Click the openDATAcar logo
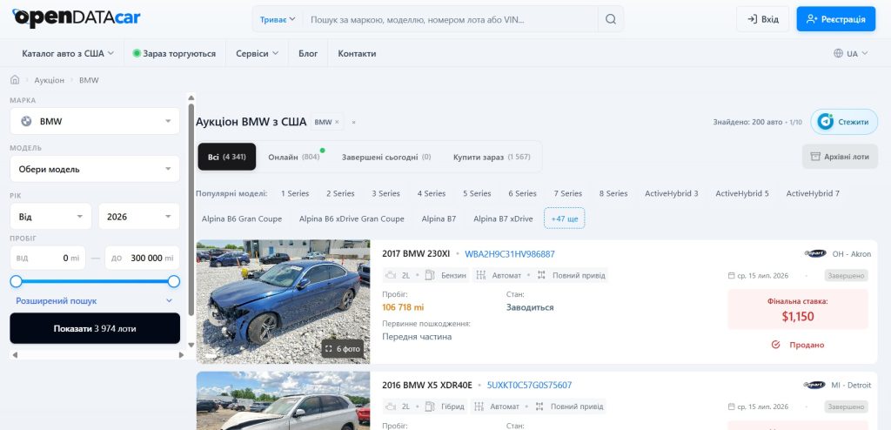Screen dimensions: 891x430 click(x=77, y=18)
